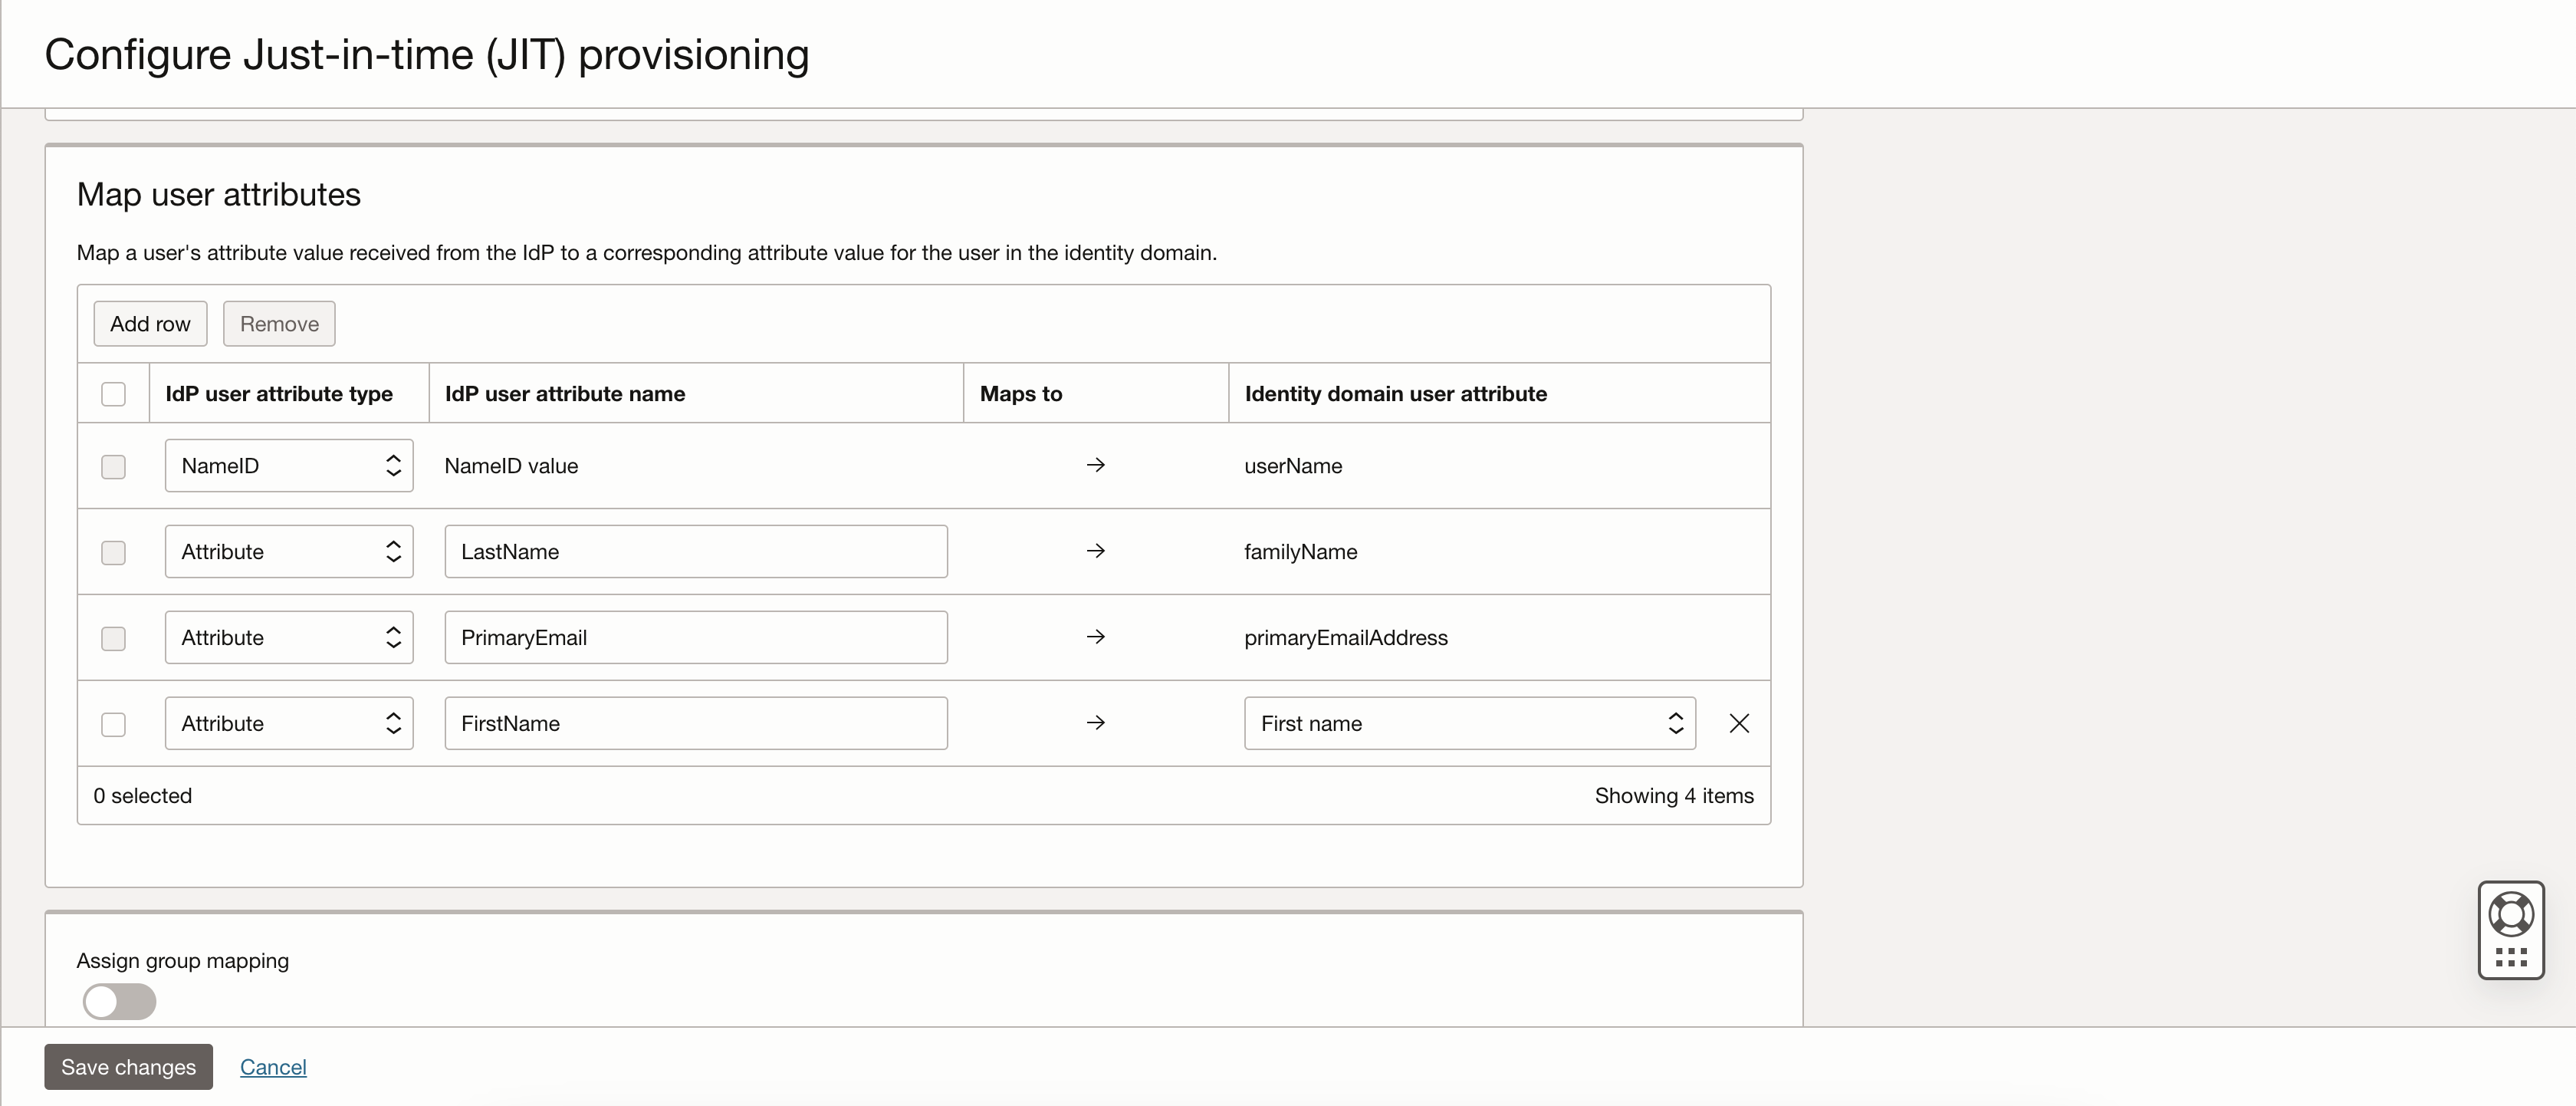Select all rows with the header checkbox
2576x1106 pixels.
pos(113,394)
